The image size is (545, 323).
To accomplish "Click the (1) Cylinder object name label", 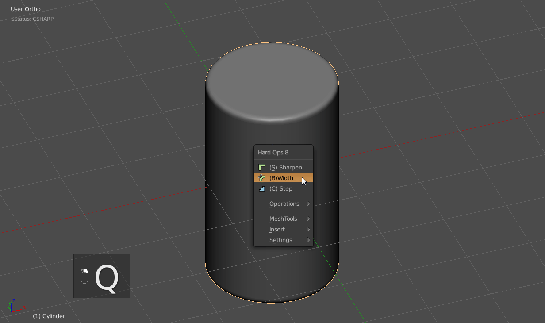I will (49, 316).
